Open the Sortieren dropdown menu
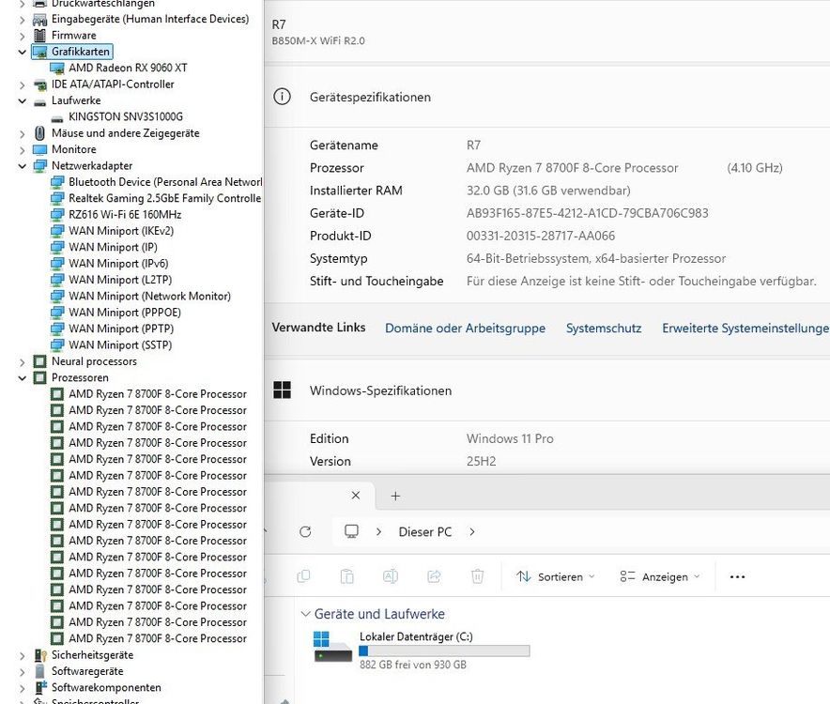The width and height of the screenshot is (830, 704). pos(556,576)
